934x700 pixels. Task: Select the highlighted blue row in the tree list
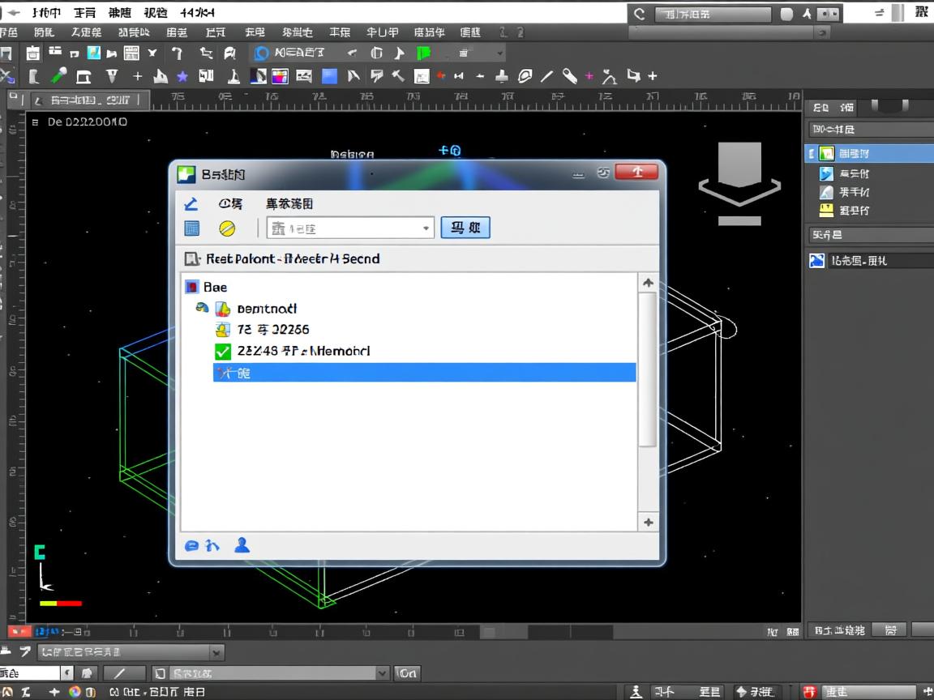pyautogui.click(x=424, y=373)
